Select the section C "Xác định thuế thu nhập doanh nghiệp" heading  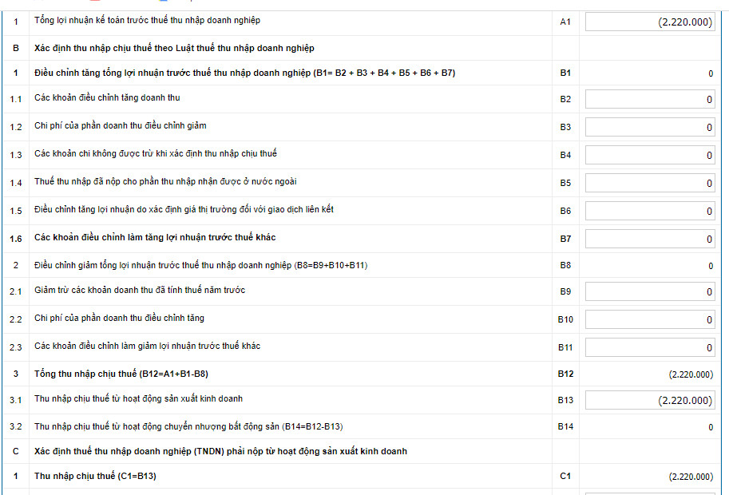click(x=220, y=451)
